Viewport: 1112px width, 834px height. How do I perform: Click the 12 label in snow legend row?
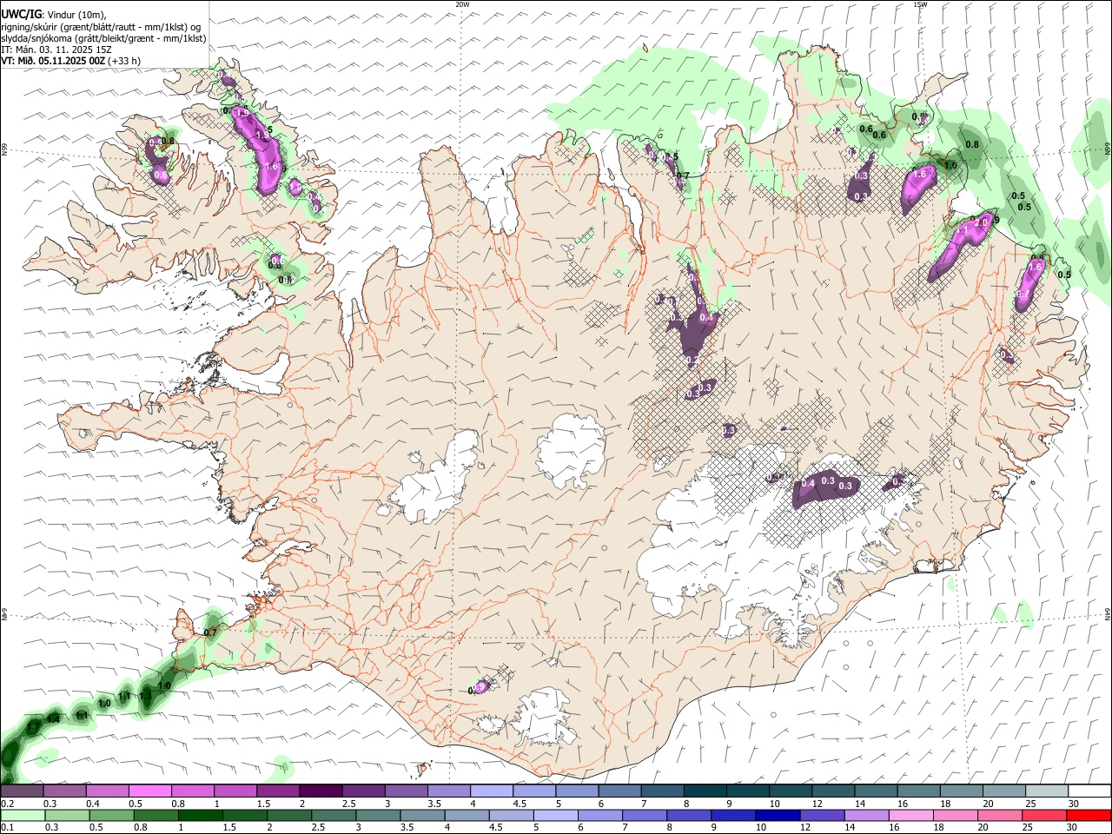click(x=817, y=804)
